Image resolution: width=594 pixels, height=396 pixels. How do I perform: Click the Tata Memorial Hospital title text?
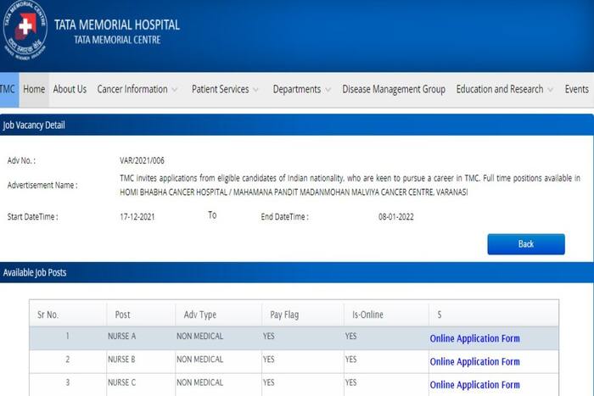[x=116, y=25]
